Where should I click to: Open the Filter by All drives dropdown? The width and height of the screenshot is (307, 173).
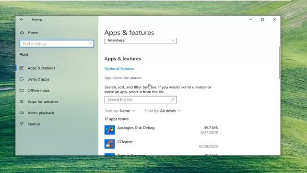coord(163,111)
